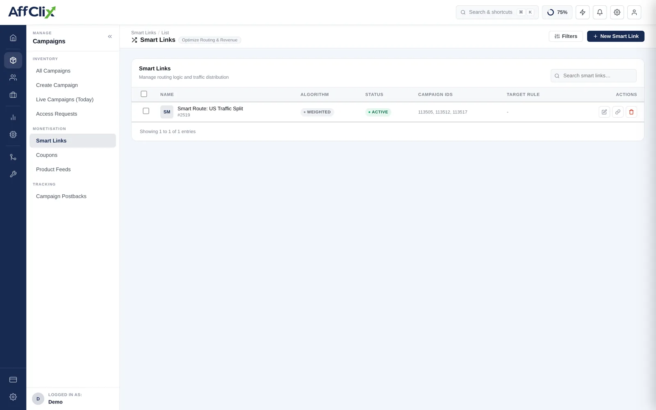The image size is (656, 410).
Task: Open the wrench tools icon in sidebar
Action: 13,174
